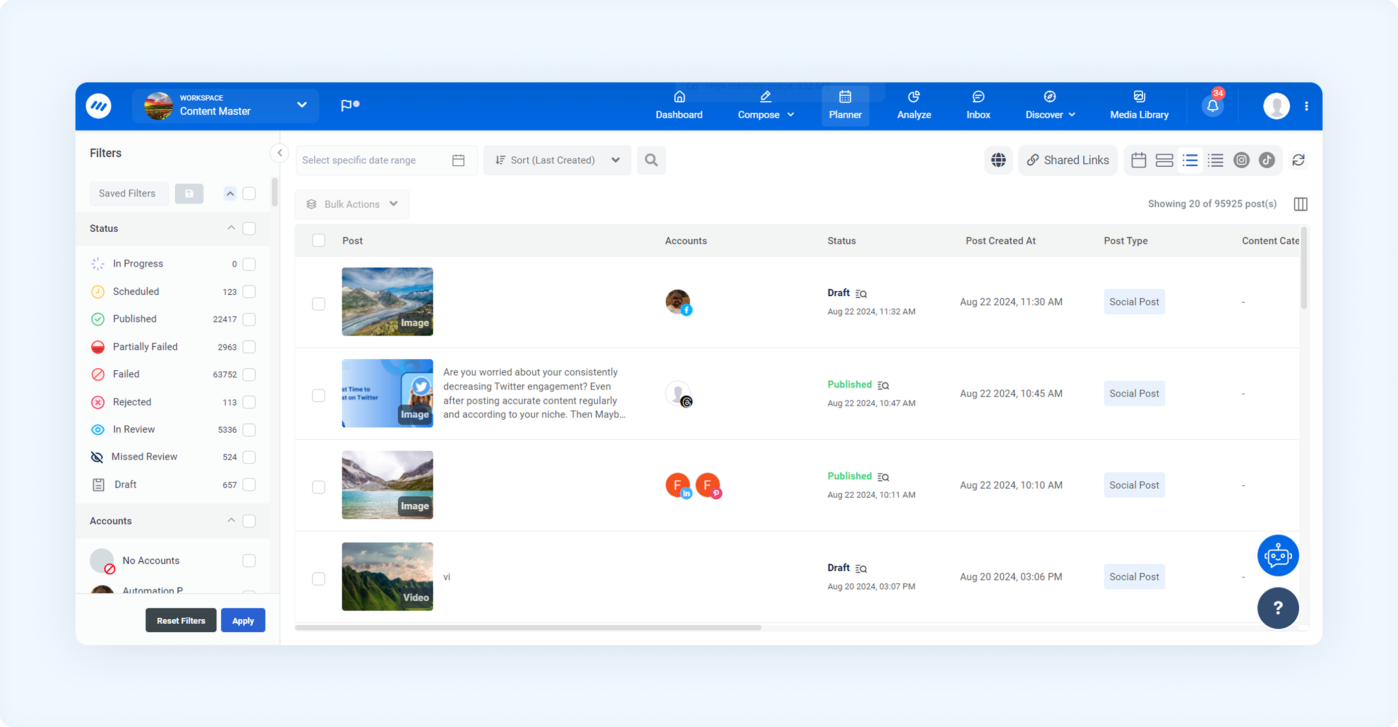Check the Failed status filter
Image resolution: width=1398 pixels, height=727 pixels.
(249, 375)
